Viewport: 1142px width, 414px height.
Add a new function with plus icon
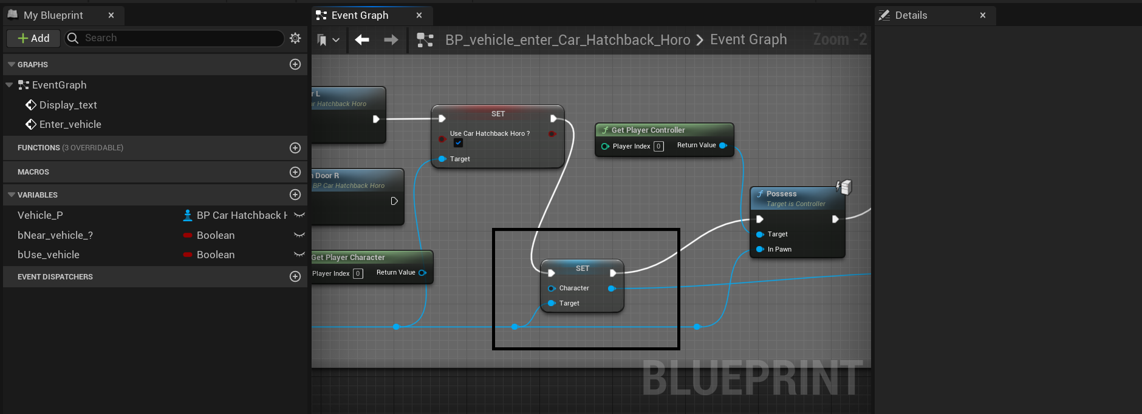click(x=295, y=148)
